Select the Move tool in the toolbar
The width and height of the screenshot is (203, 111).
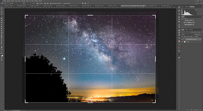2,8
